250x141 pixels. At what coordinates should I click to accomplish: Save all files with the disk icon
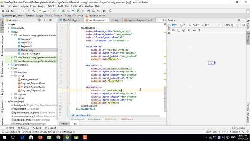(x=7, y=11)
